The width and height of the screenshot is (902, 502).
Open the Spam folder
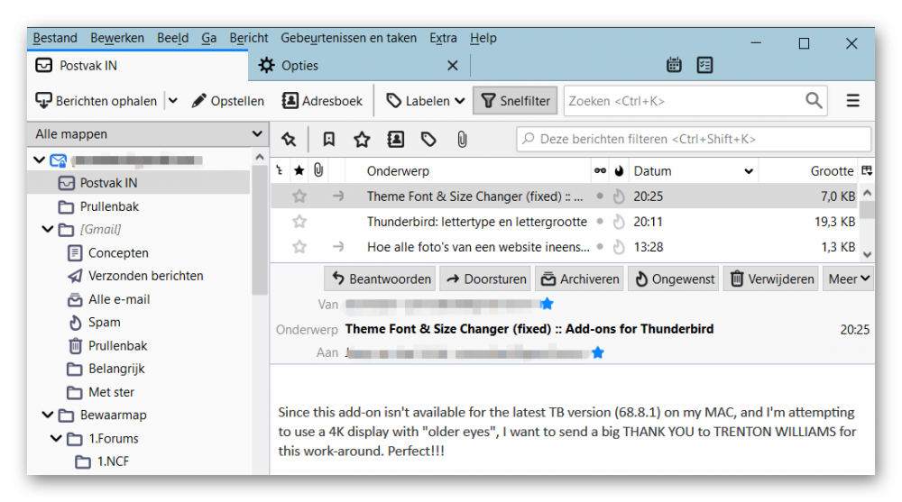[x=104, y=323]
